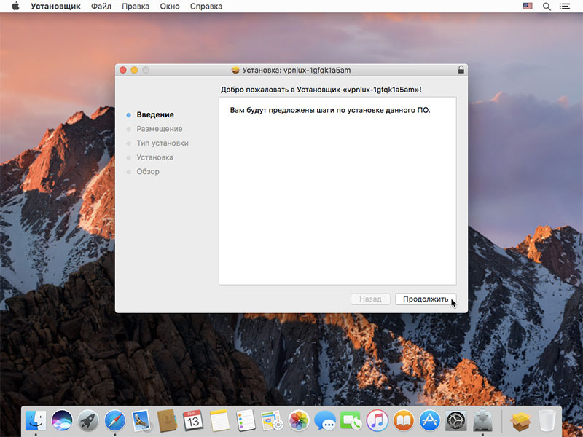Select the Установка step
The height and width of the screenshot is (437, 583).
pos(154,157)
